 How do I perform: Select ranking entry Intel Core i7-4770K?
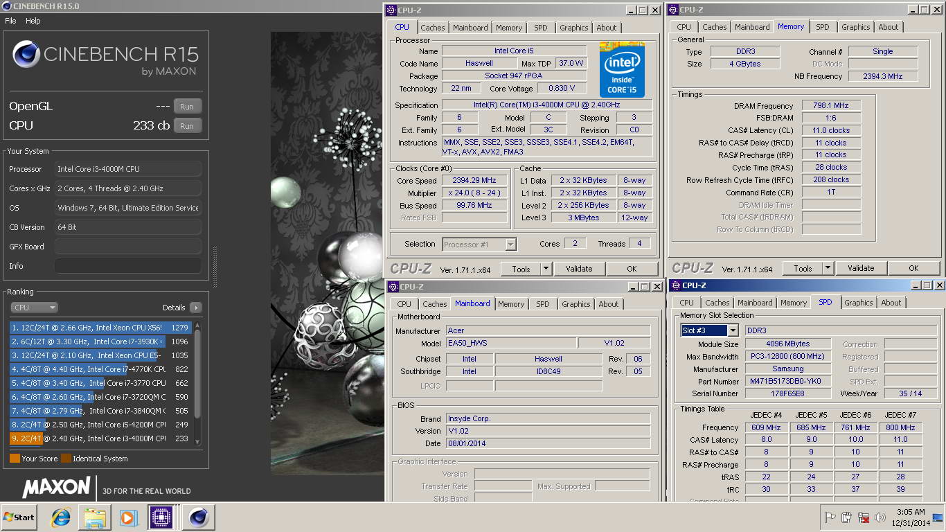click(101, 369)
